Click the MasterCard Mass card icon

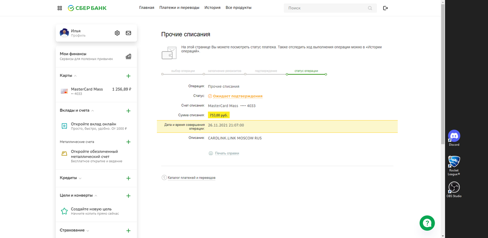64,92
